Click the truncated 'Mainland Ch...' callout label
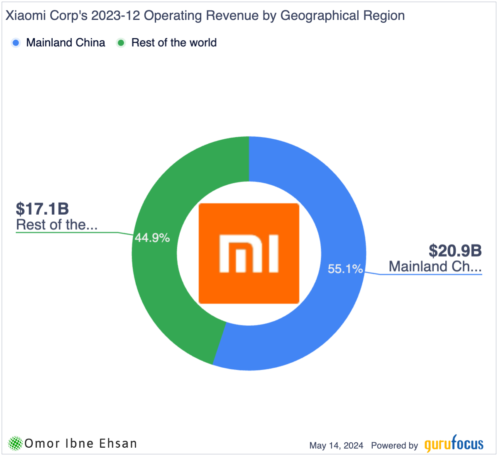The image size is (498, 456). [435, 266]
